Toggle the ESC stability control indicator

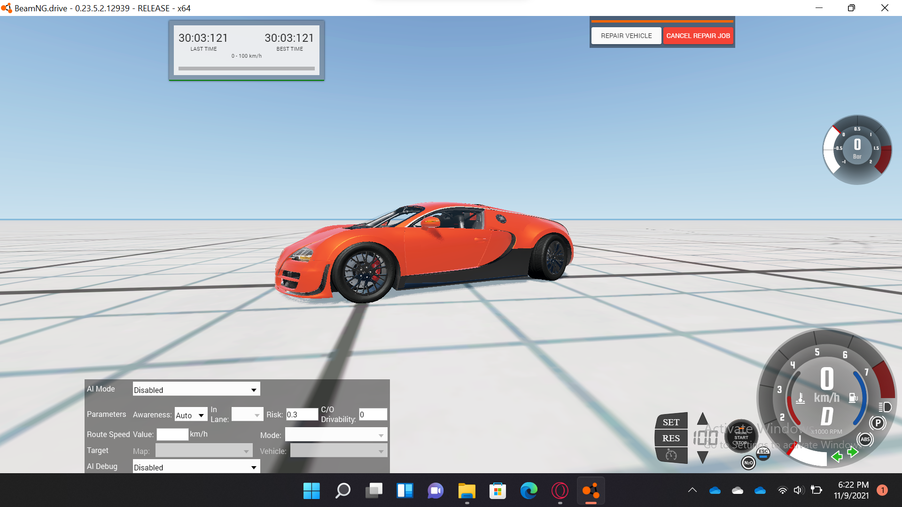tap(763, 453)
